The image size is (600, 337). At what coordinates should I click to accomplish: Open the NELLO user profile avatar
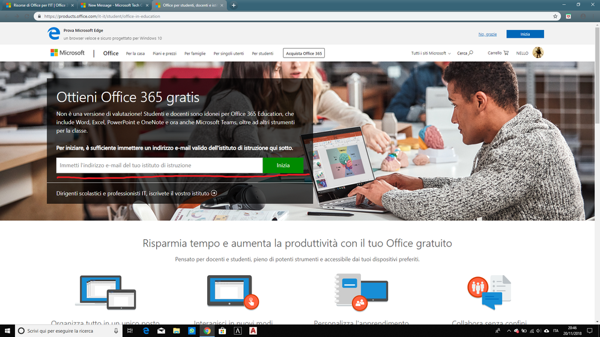pos(538,52)
